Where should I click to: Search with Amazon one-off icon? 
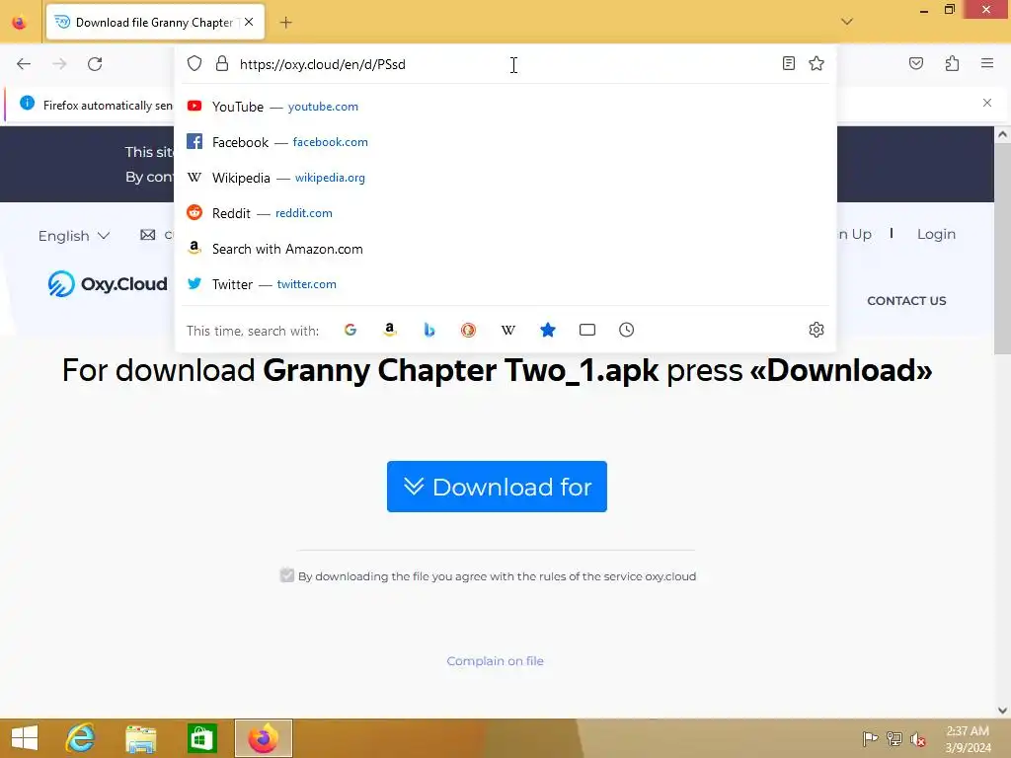[x=389, y=330]
